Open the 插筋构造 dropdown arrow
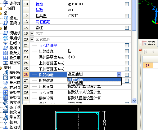 (x=119, y=75)
